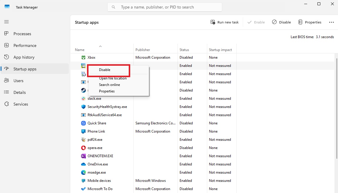338x193 pixels.
Task: Click the SecurityHealthSystray.exe shield icon
Action: pyautogui.click(x=83, y=107)
